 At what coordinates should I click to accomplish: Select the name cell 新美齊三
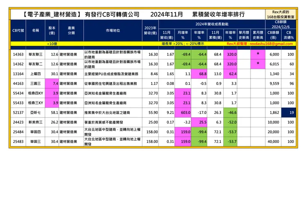coord(35,122)
